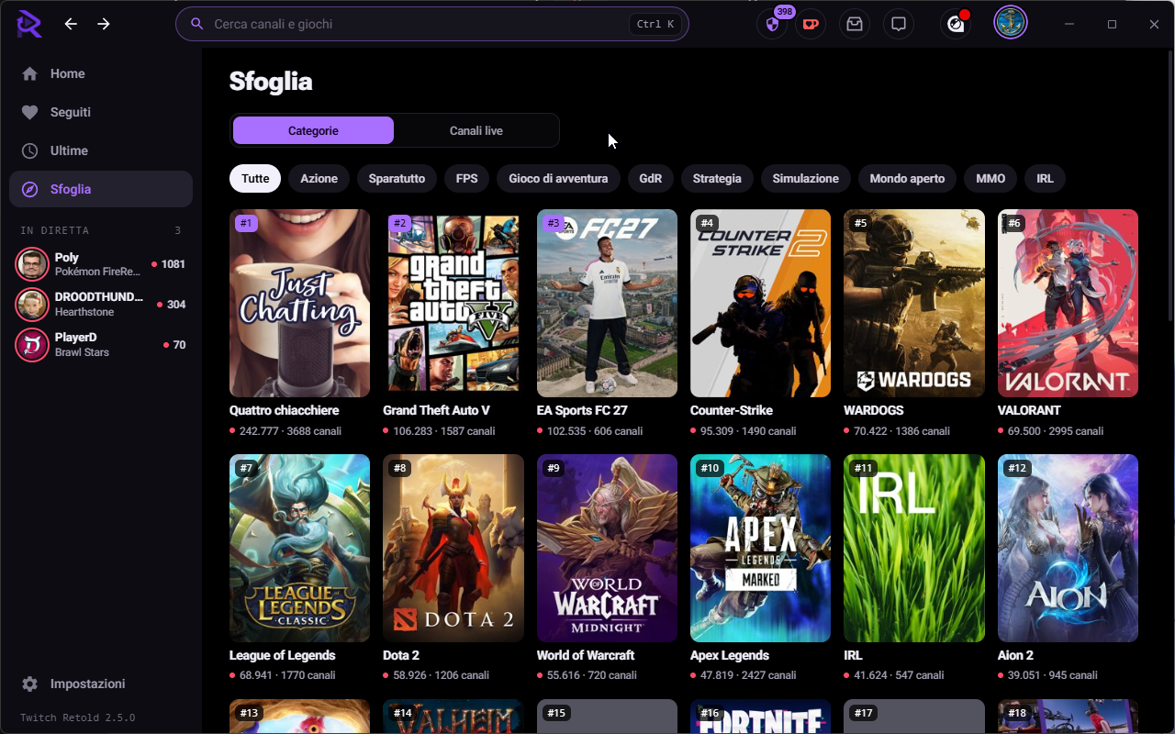Open the Counter-Strike 2 cover
This screenshot has height=734, width=1175.
tap(760, 303)
